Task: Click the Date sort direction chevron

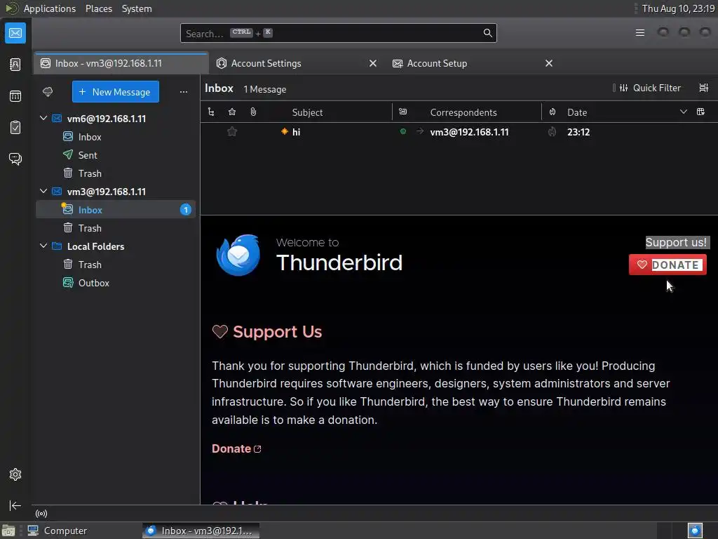Action: 683,112
